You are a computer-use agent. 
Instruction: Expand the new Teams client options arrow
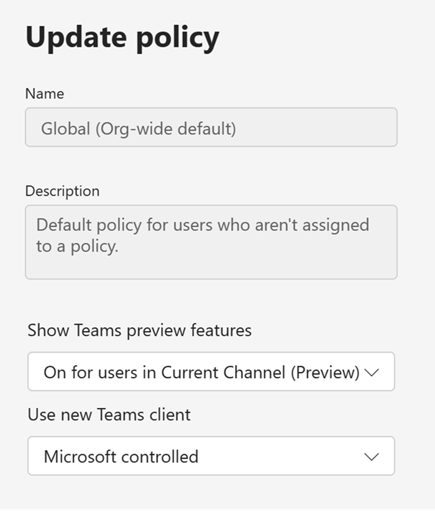[x=372, y=457]
